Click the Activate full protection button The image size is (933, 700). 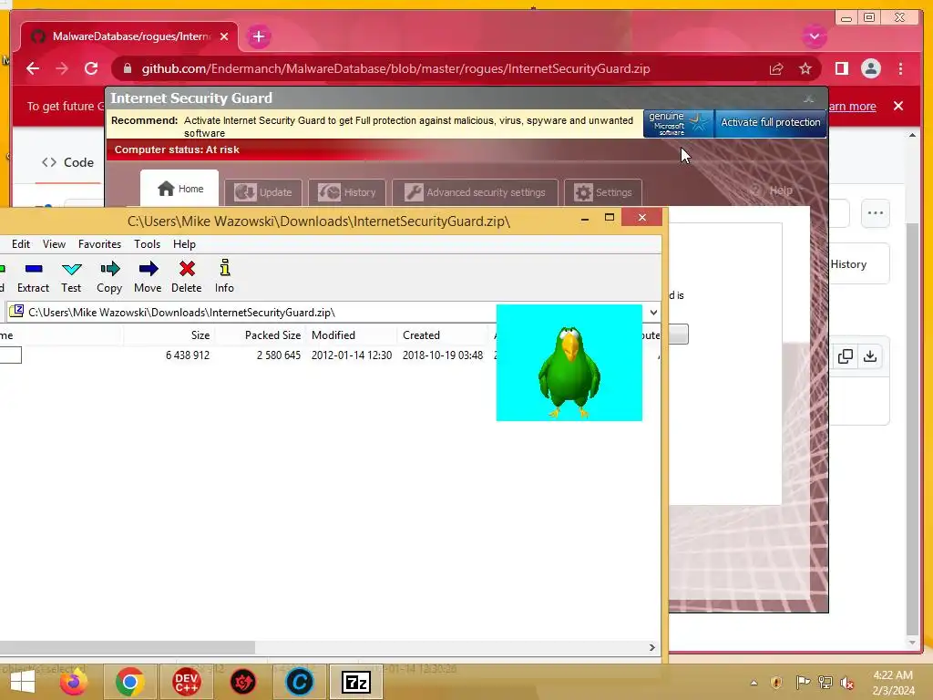771,123
